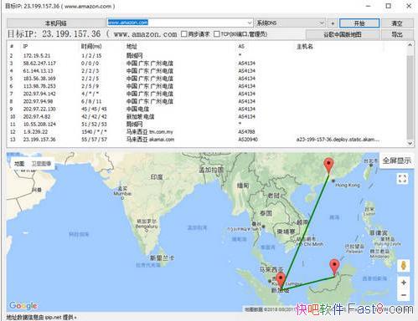Screen dimensions: 418x321
Task: Start the trace with 开始 button
Action: coord(359,23)
